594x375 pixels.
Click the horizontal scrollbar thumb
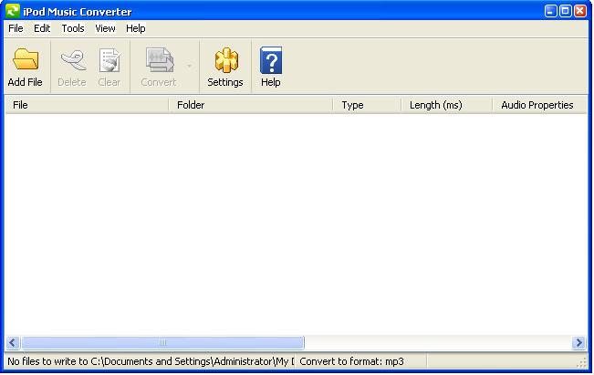coord(162,343)
